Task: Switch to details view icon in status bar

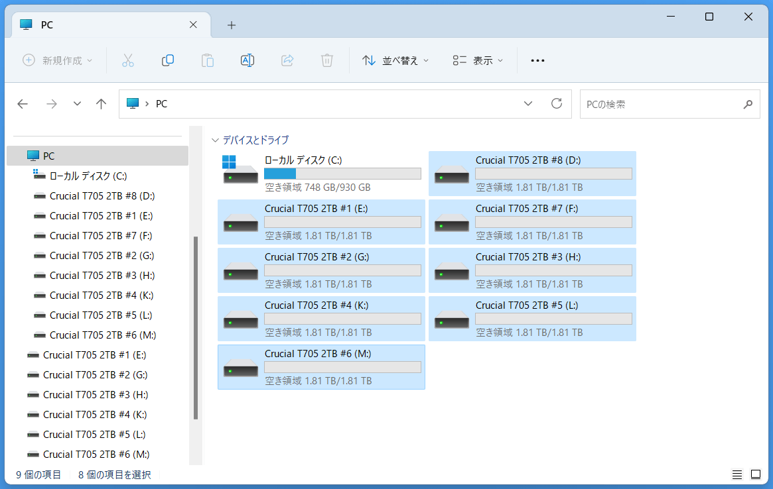Action: click(737, 474)
